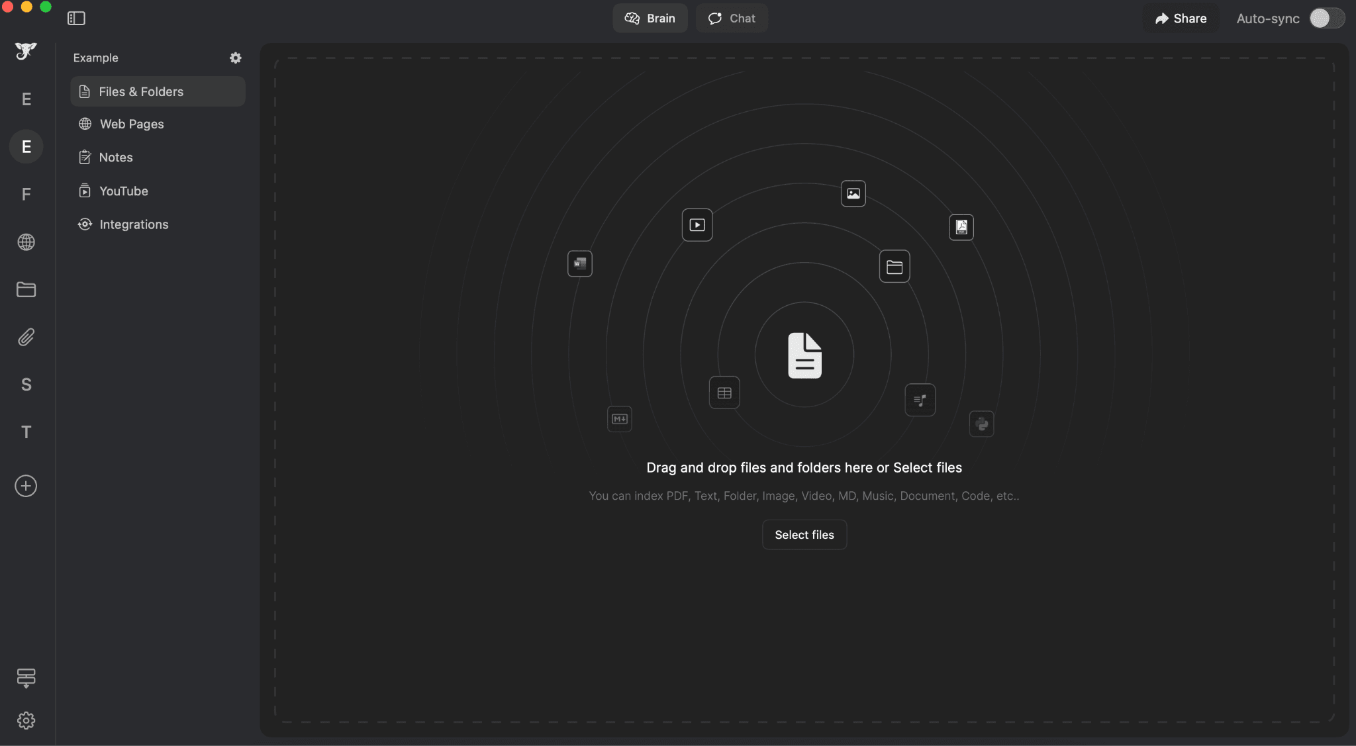Open the Integrations section
Image resolution: width=1356 pixels, height=746 pixels.
coord(134,224)
